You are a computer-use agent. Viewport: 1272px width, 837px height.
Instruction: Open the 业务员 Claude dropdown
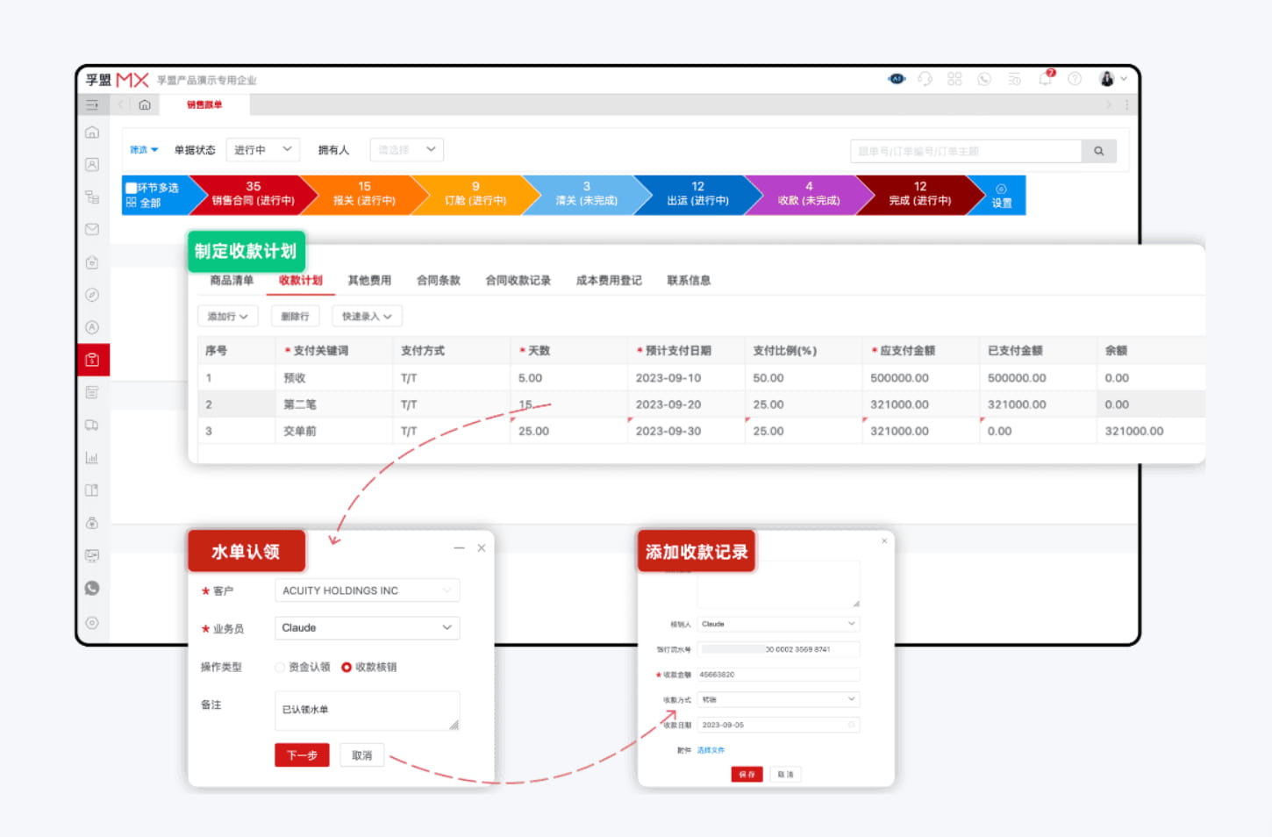click(x=367, y=627)
